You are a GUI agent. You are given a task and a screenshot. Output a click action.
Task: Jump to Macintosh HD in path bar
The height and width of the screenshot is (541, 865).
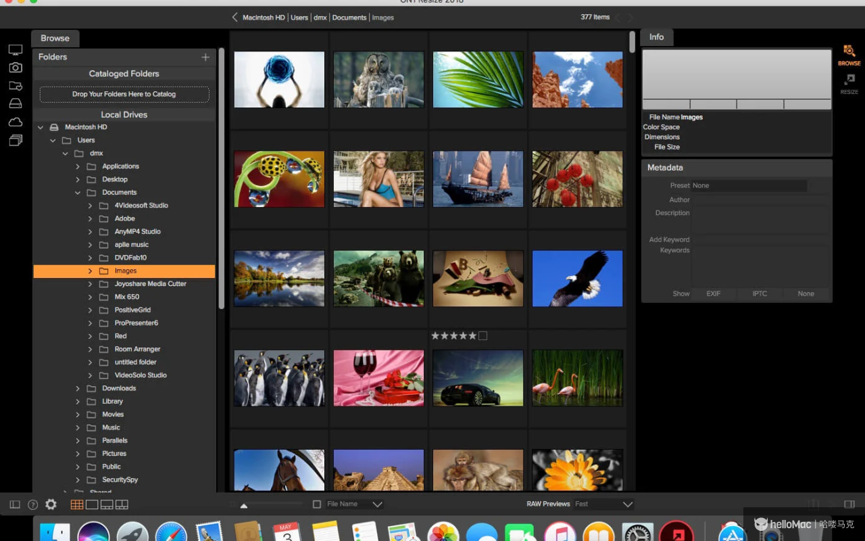pos(264,18)
